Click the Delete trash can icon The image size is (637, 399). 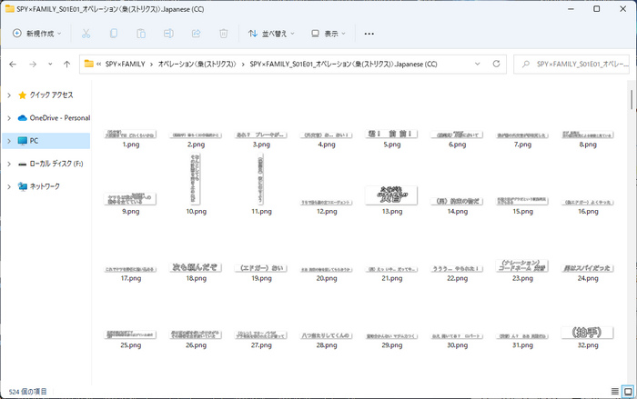[x=224, y=34]
